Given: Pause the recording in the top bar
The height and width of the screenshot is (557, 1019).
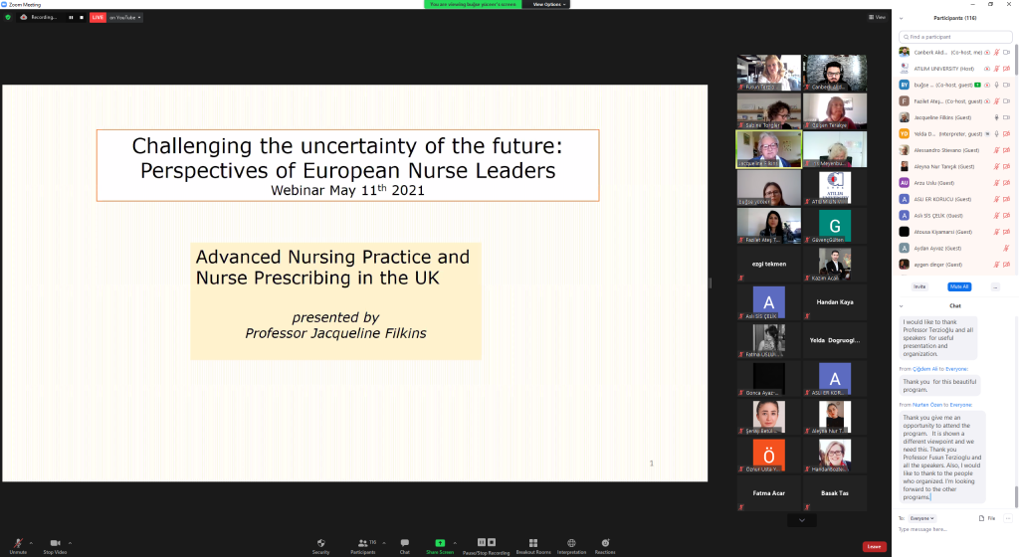Looking at the screenshot, I should [x=71, y=17].
